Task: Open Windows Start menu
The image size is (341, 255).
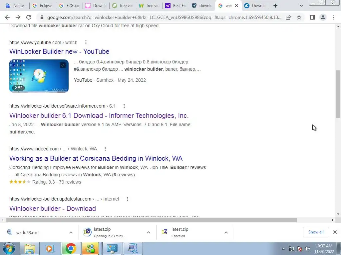Action: (x=9, y=248)
